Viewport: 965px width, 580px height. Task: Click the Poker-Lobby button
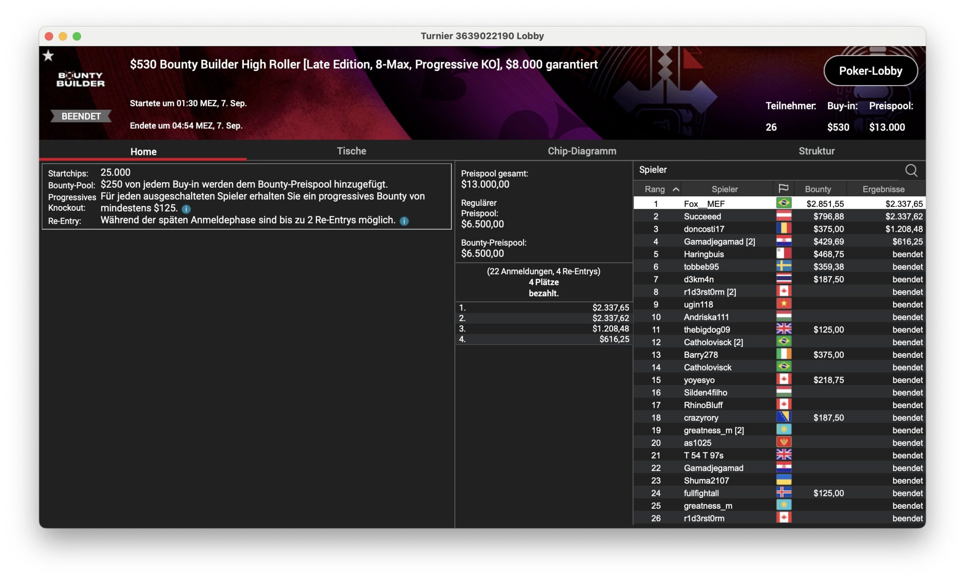(x=870, y=71)
